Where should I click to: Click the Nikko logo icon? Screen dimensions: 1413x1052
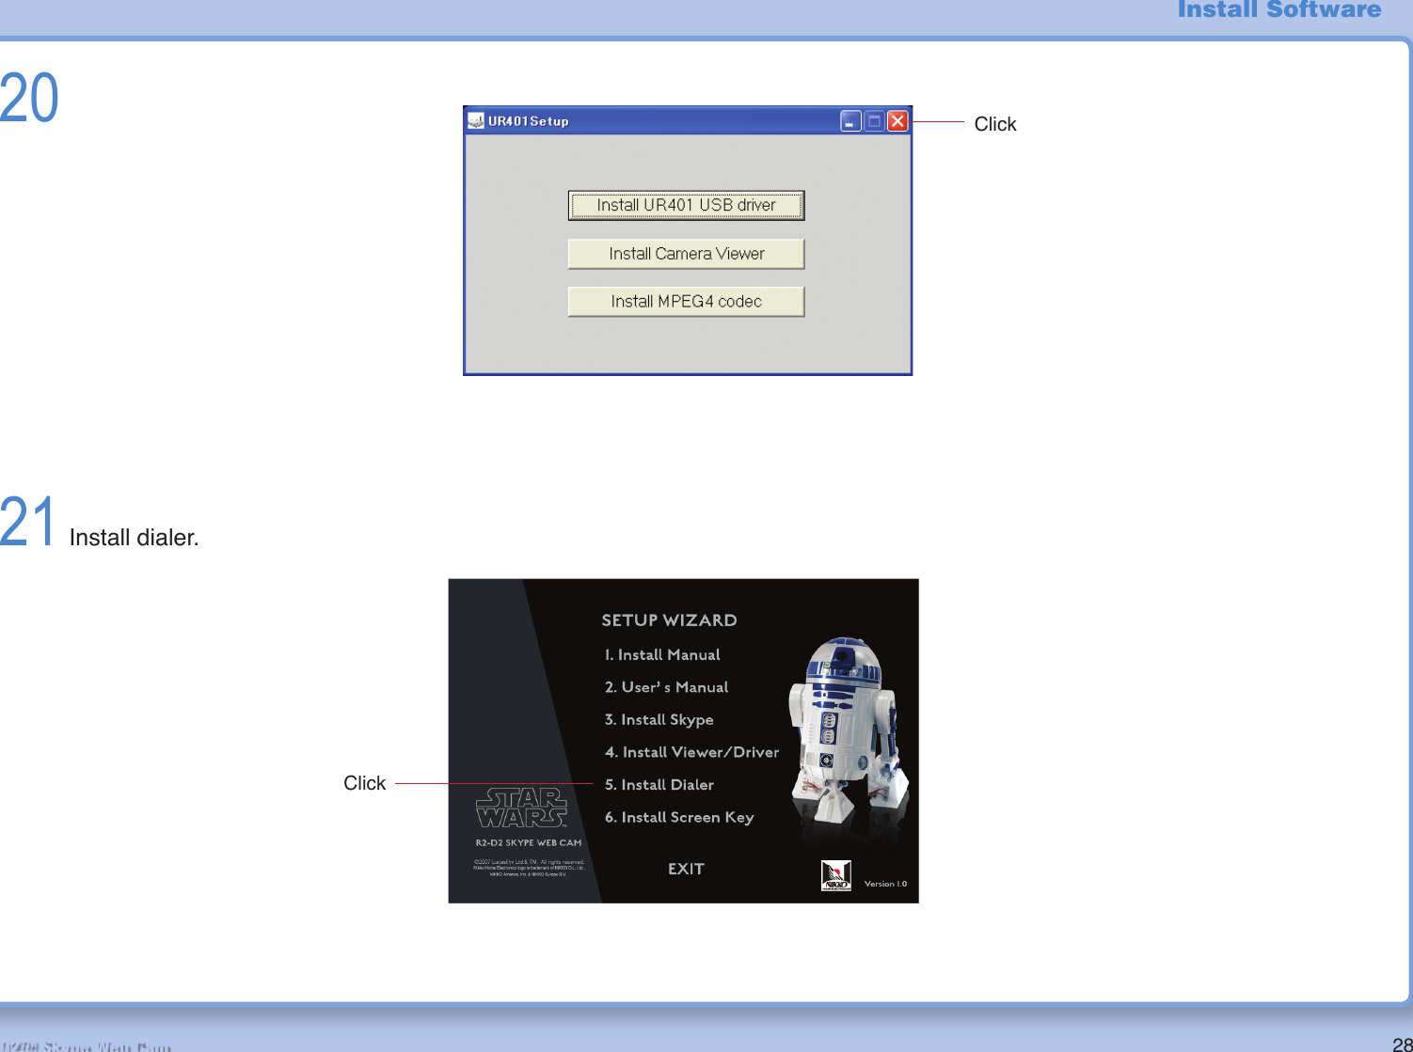tap(836, 875)
